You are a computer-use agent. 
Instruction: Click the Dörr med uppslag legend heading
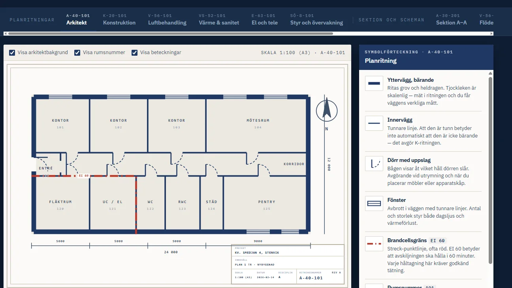[x=409, y=160]
